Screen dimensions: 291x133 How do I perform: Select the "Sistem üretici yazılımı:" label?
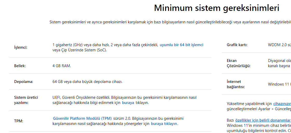click(26, 100)
